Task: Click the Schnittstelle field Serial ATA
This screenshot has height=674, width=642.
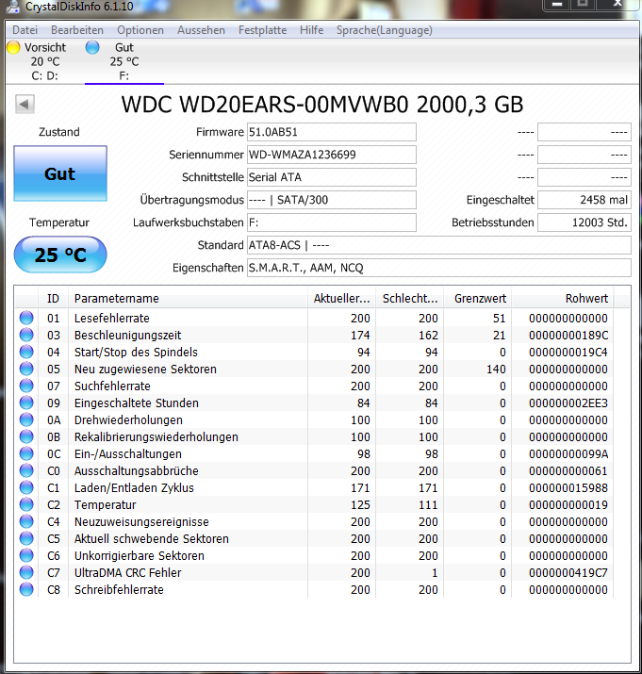Action: (332, 177)
